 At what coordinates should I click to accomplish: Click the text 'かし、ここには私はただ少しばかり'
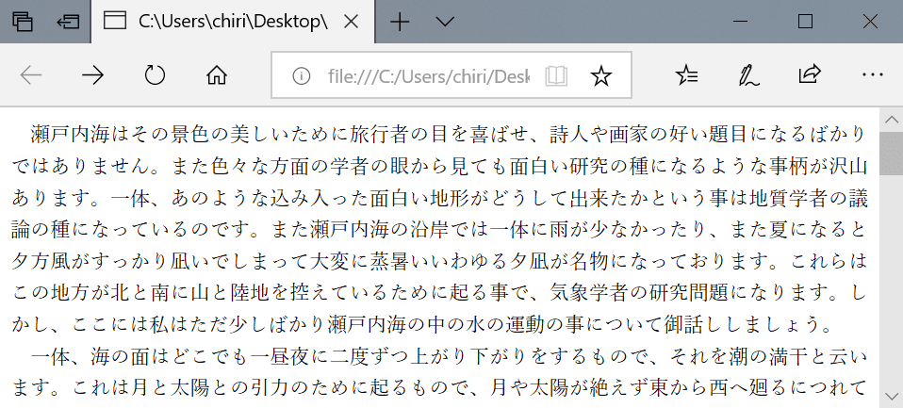(x=170, y=325)
